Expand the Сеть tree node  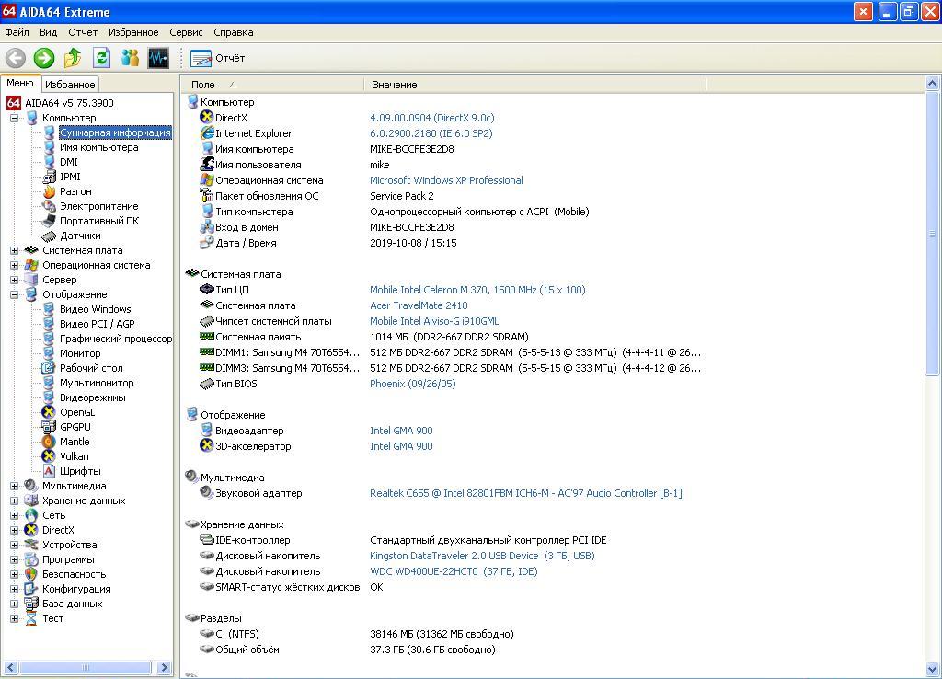[x=14, y=515]
